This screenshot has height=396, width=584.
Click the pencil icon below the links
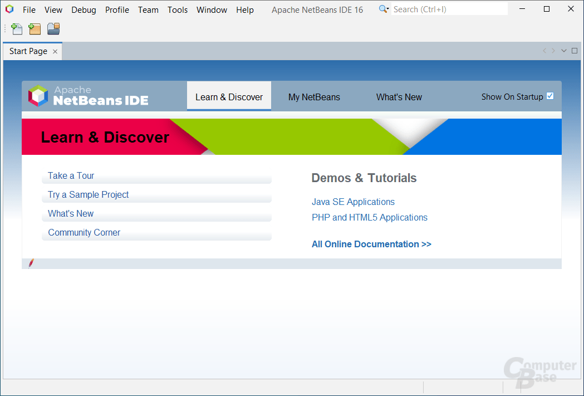32,262
